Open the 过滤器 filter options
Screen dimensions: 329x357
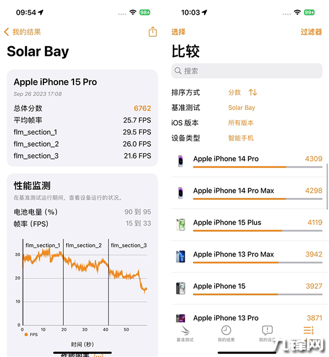pyautogui.click(x=311, y=32)
